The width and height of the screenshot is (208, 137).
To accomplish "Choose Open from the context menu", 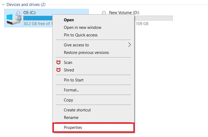I will pos(69,20).
